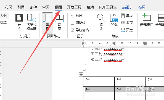164x100 pixels.
Task: Click the first-row cell containing 2
Action: pos(99,81)
